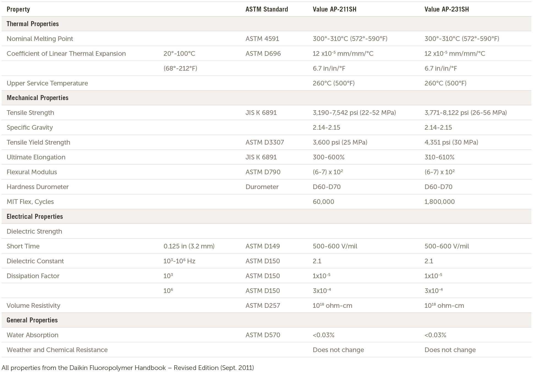The image size is (533, 376).
Task: Click the Electrical Properties section heading
Action: click(35, 217)
